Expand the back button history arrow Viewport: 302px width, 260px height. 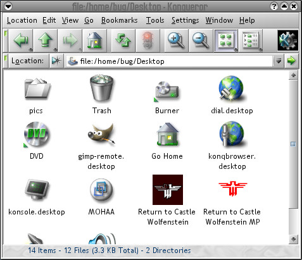(x=31, y=50)
